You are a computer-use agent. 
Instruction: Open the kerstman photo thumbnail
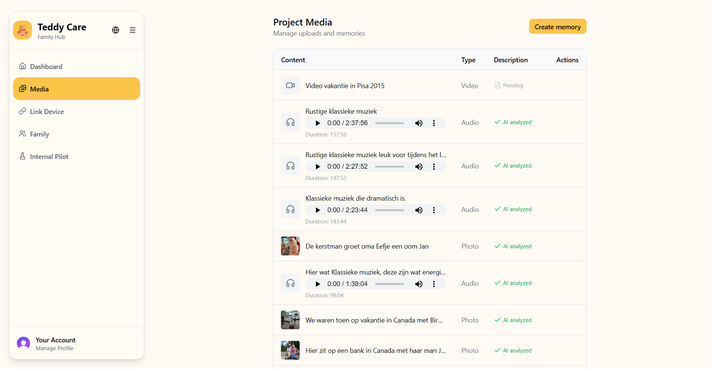290,246
